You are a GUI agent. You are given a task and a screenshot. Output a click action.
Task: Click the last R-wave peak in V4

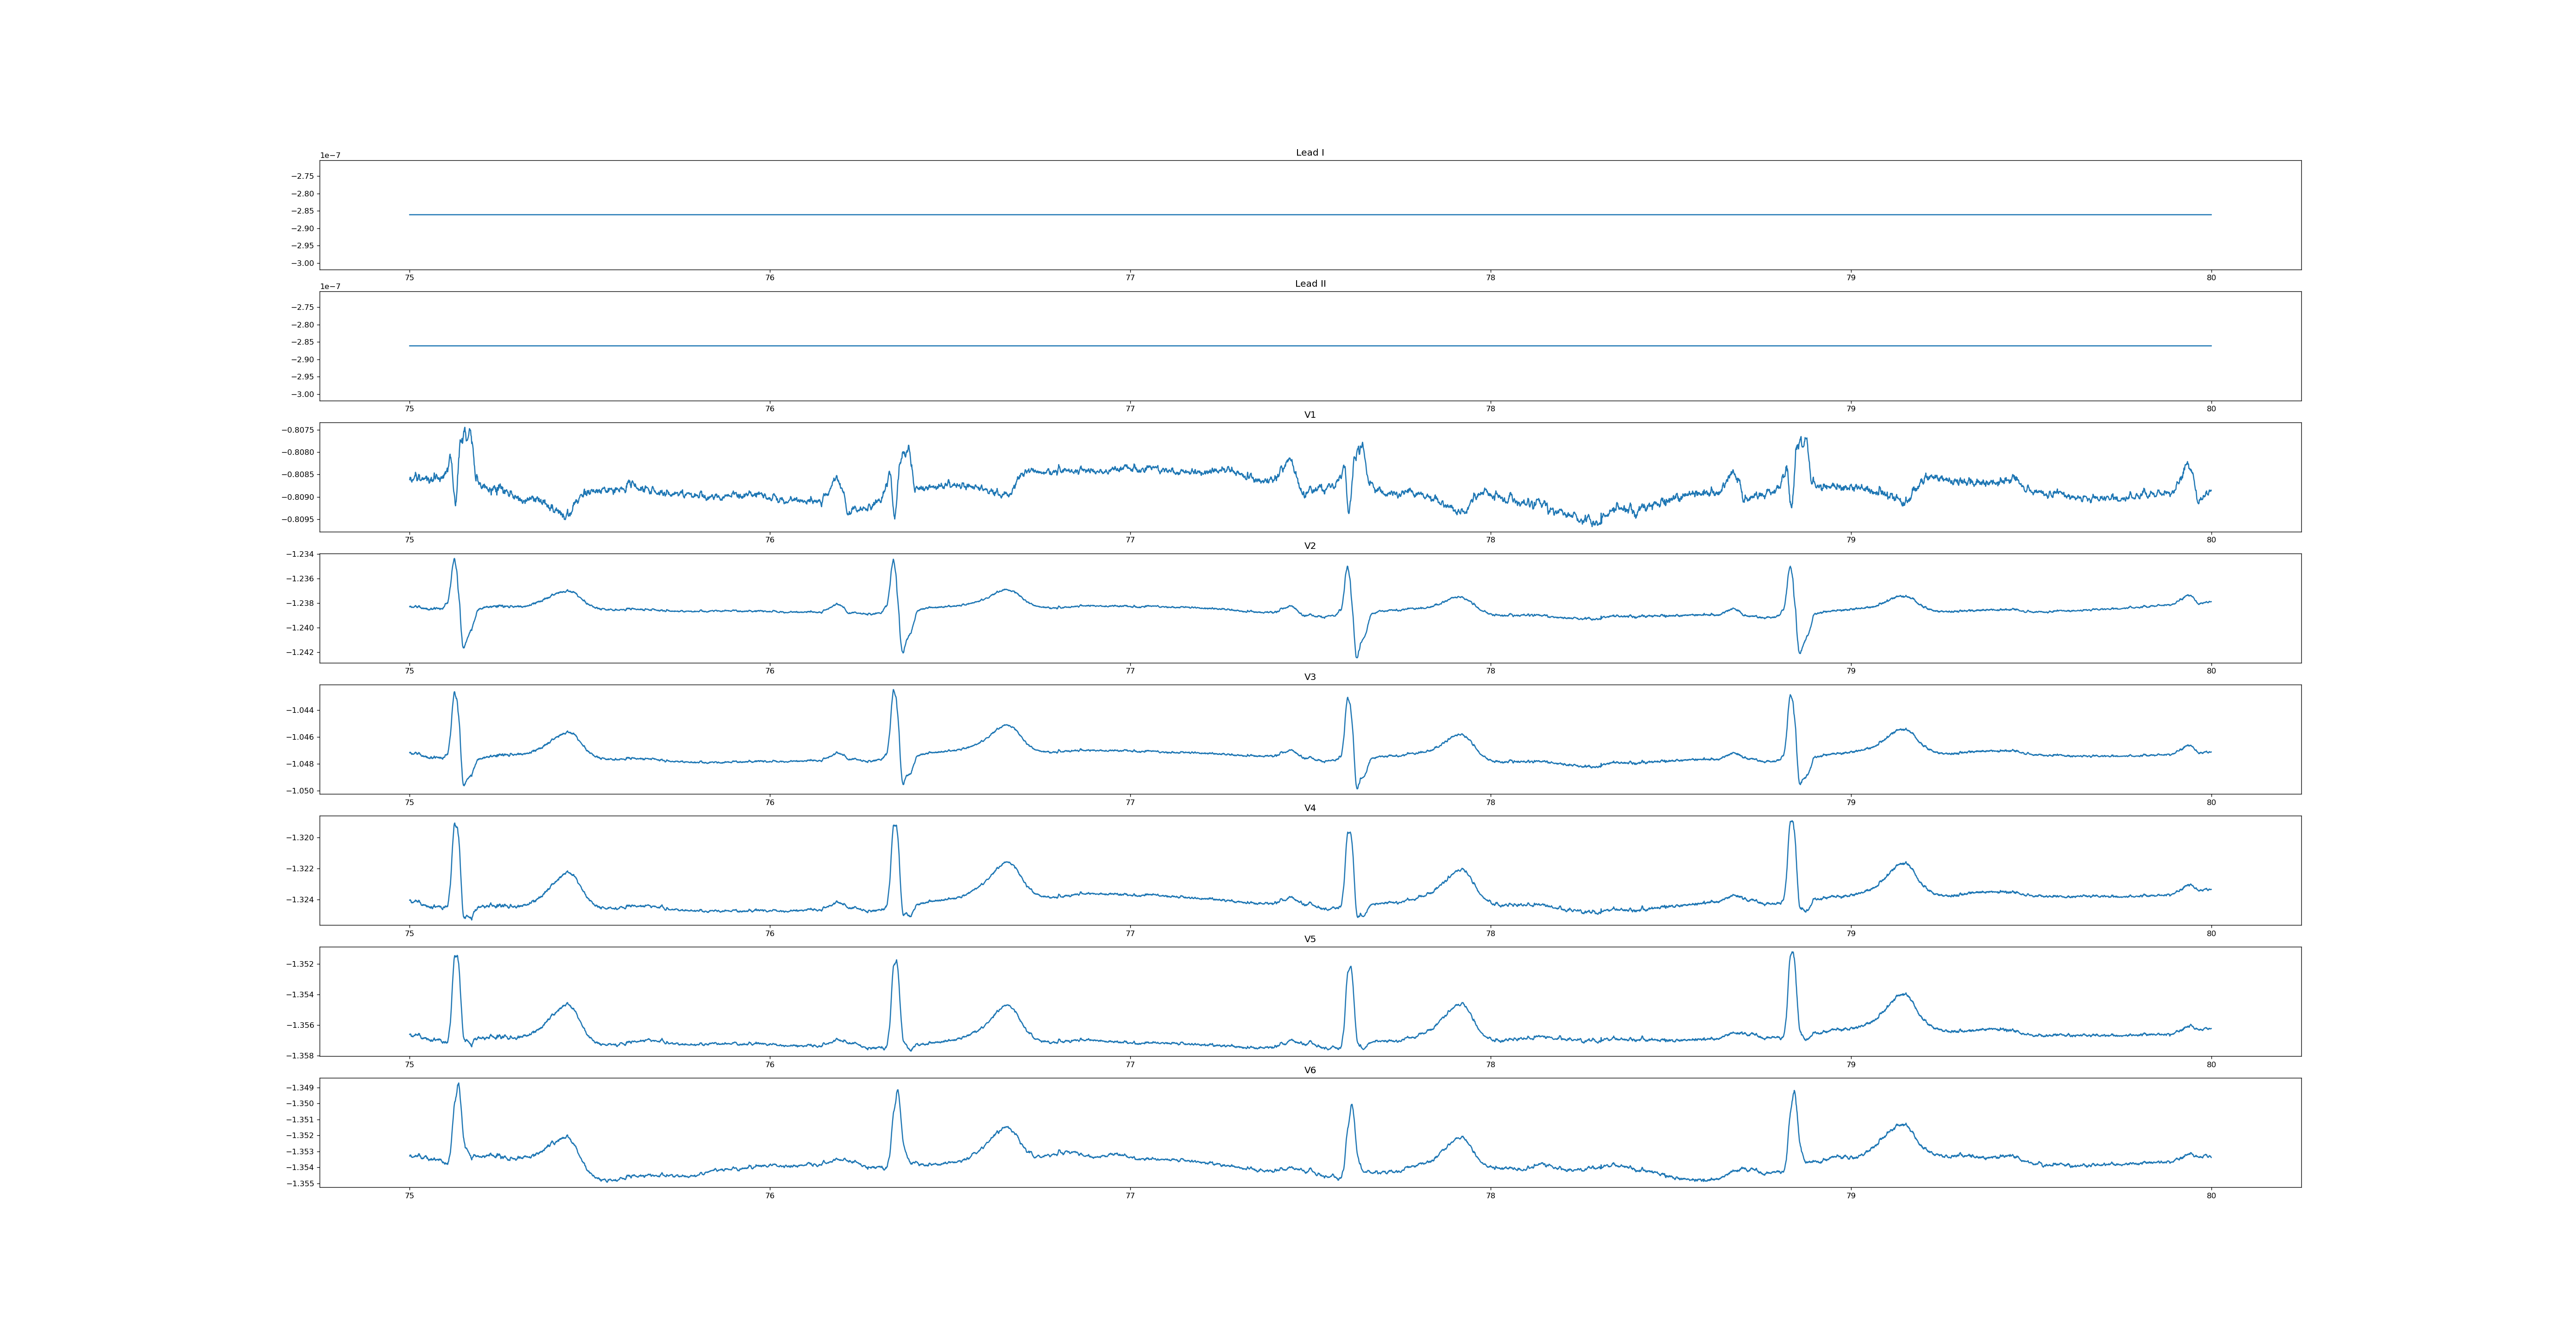point(1792,822)
